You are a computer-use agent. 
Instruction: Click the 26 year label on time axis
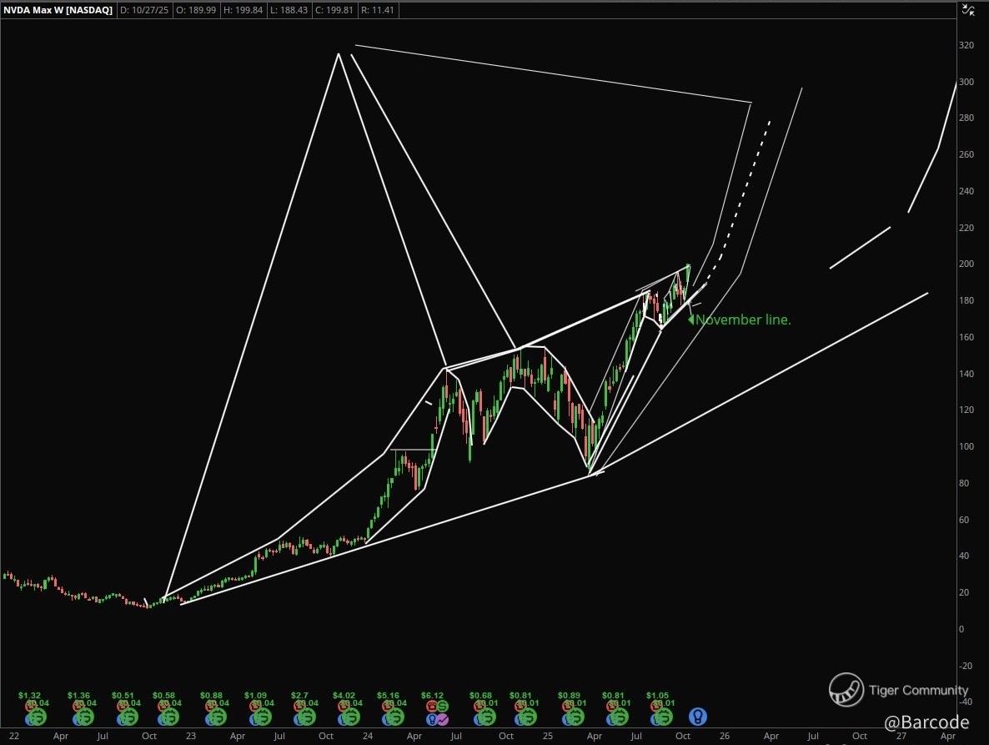725,736
